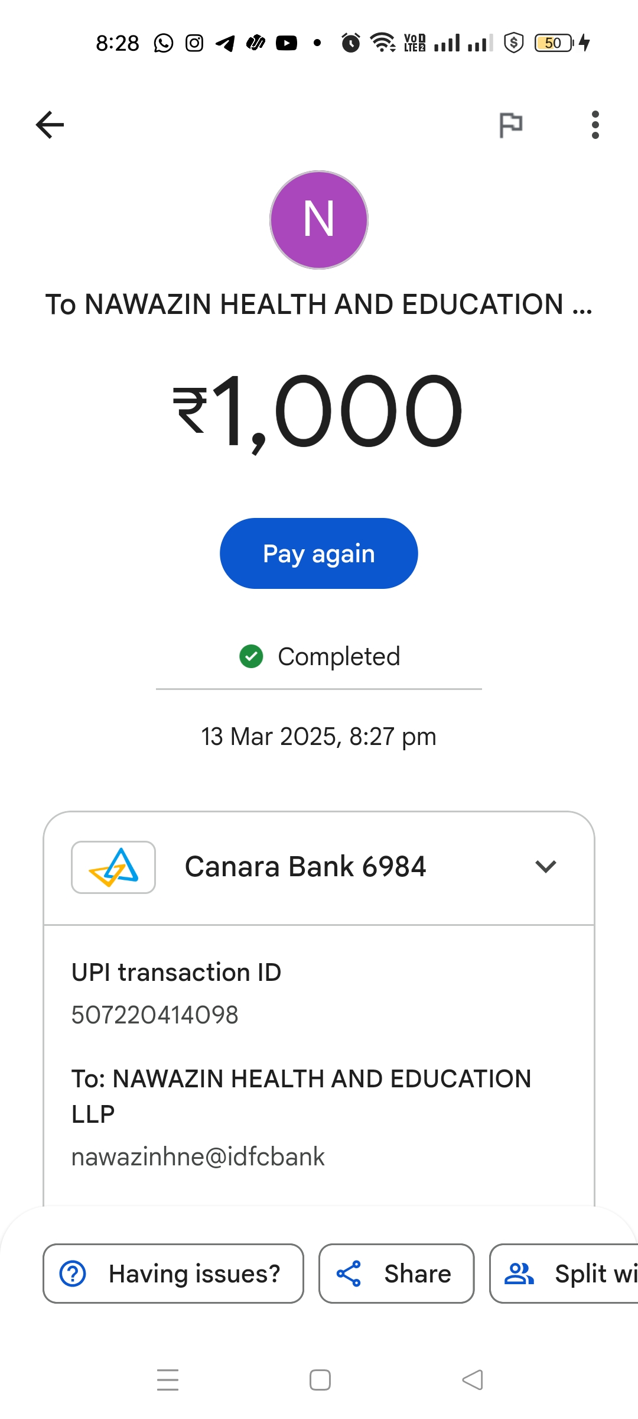
Task: Click the Pay again button
Action: tap(319, 553)
